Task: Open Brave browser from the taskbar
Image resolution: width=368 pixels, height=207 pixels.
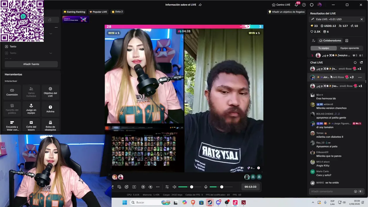Action: point(193,202)
